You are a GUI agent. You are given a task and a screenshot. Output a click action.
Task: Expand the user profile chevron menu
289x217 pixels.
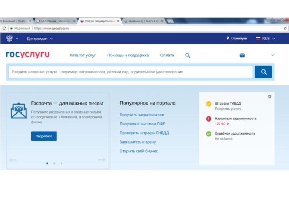[x=273, y=55]
